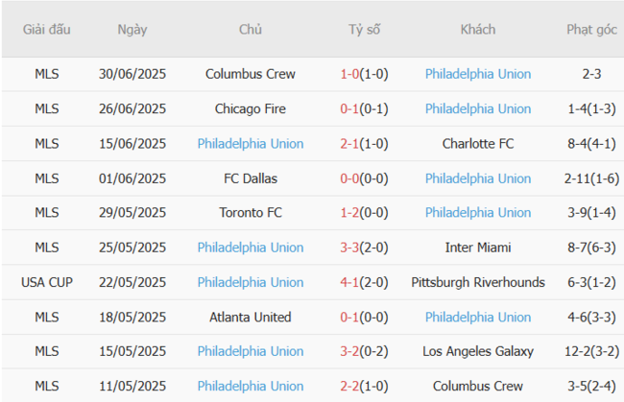Click the Pittsburgh Riverhounds team name

tap(478, 282)
